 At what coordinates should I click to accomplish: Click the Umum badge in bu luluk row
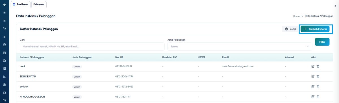tap(77, 87)
